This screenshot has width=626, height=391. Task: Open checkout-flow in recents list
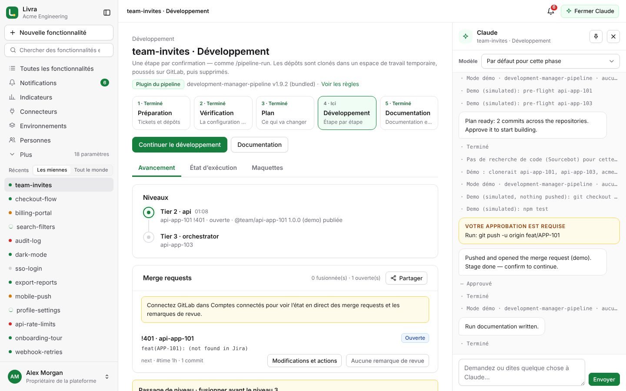coord(59,199)
